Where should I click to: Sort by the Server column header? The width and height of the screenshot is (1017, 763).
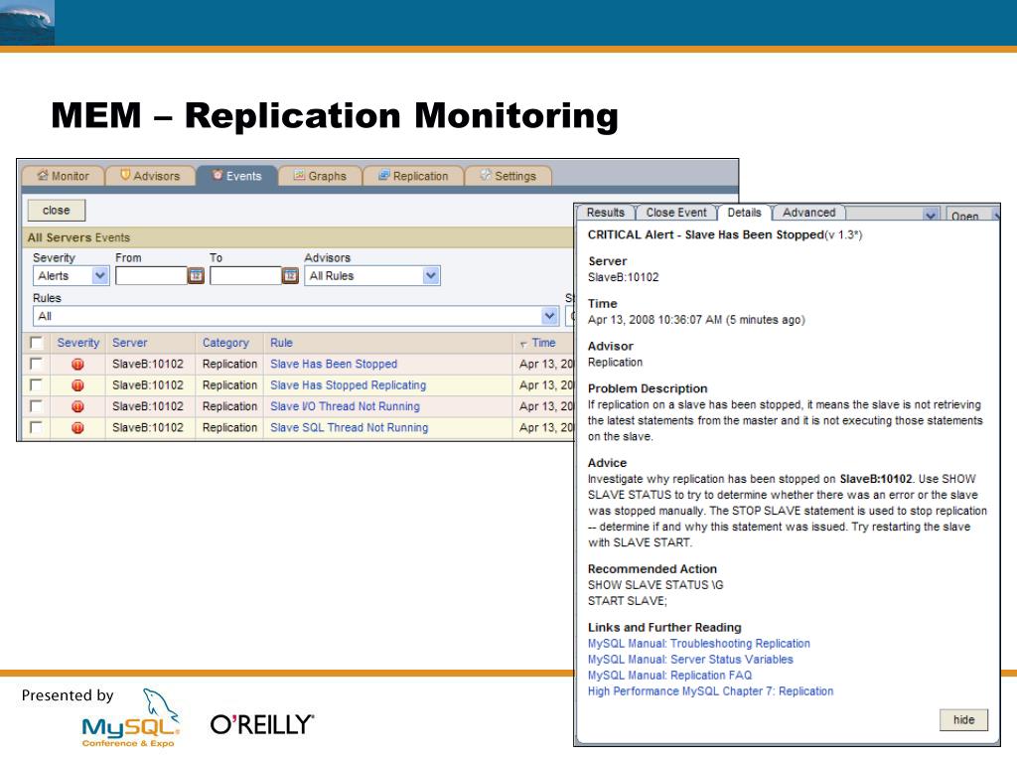(x=130, y=343)
